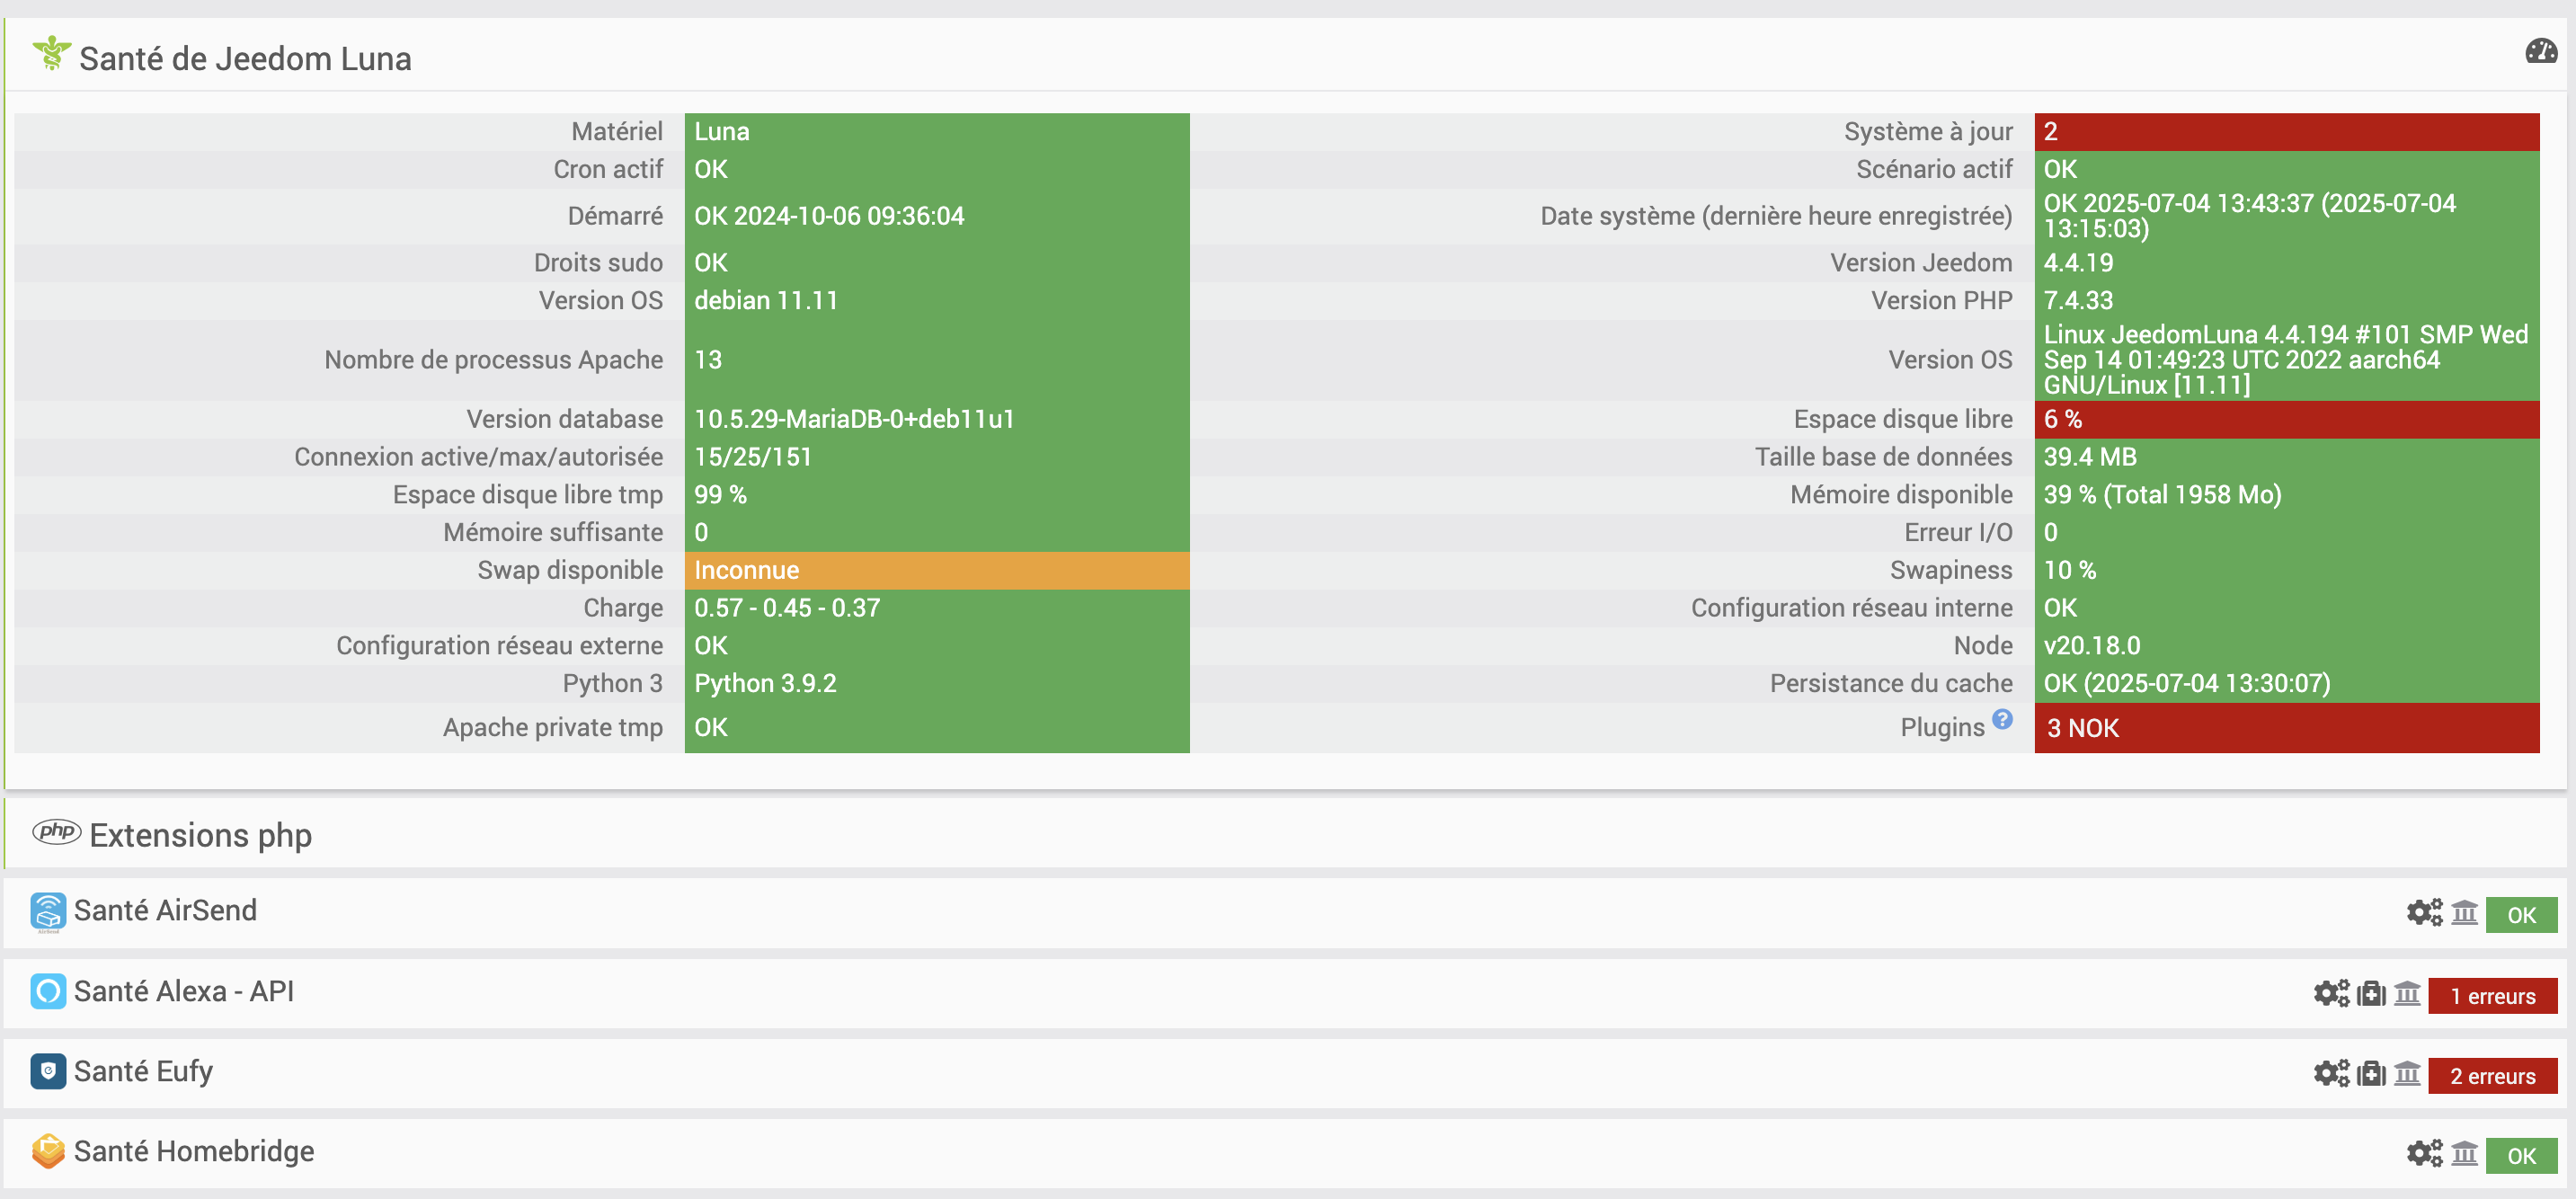Image resolution: width=2576 pixels, height=1199 pixels.
Task: Expand the Santé Eufy panel
Action: tap(143, 1071)
